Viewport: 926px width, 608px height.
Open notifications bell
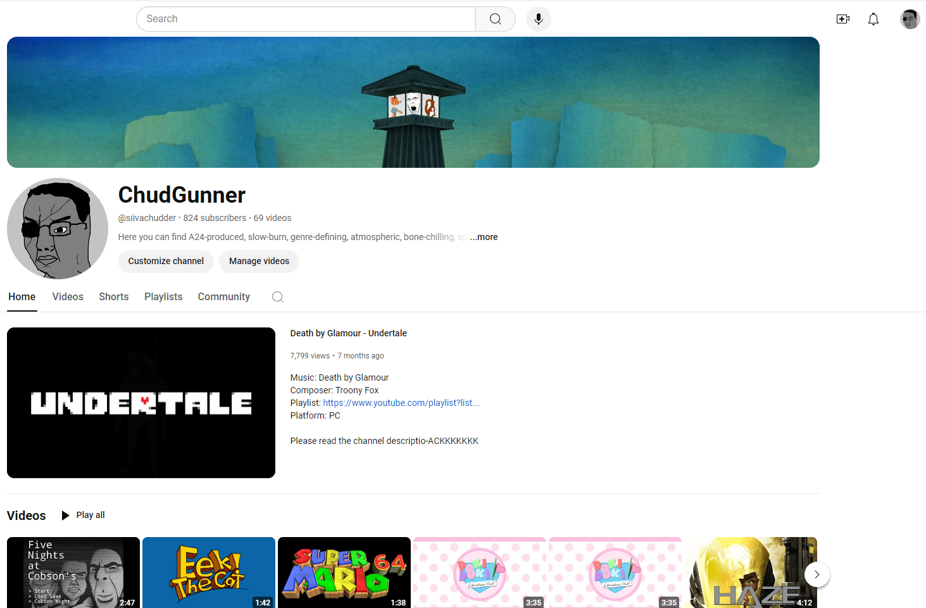pyautogui.click(x=873, y=19)
